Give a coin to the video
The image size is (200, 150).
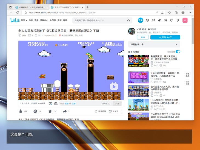click(35, 111)
